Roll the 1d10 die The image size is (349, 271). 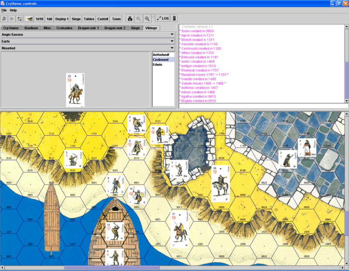39,19
